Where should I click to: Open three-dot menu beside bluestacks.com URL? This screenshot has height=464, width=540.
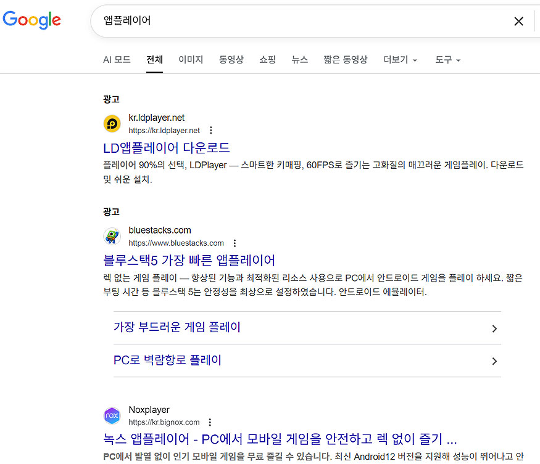coord(235,243)
